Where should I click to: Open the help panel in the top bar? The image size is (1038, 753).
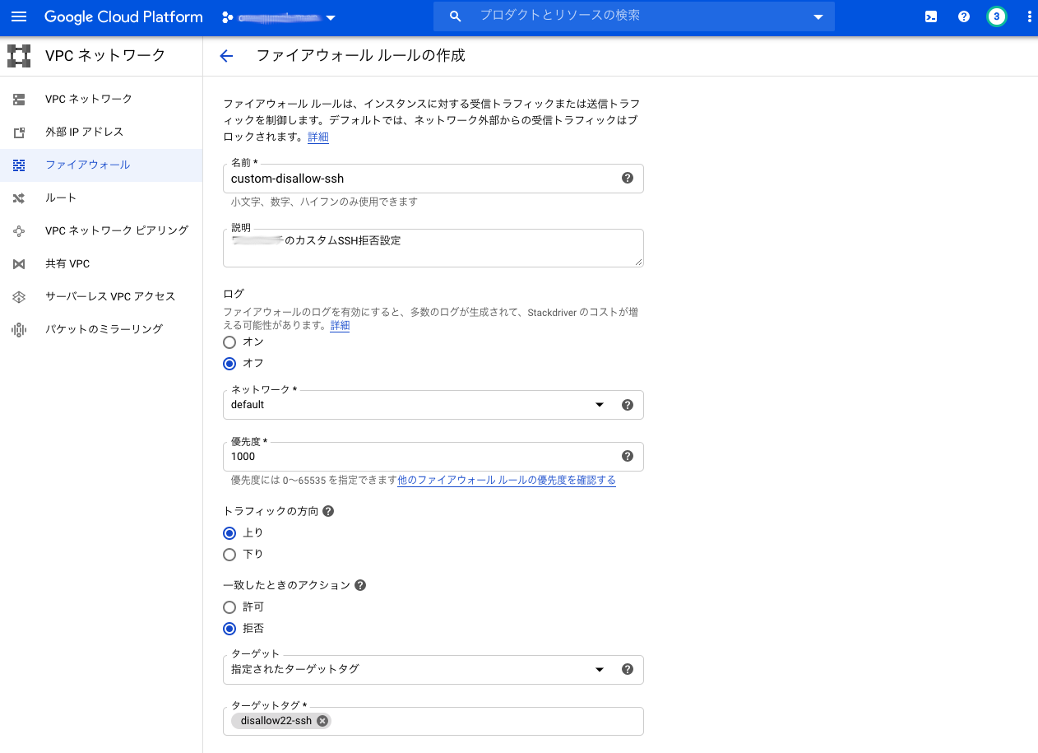coord(963,16)
